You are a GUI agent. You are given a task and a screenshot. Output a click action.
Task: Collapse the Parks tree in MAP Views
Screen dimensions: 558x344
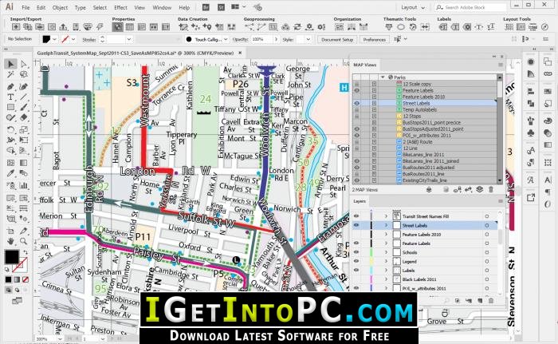coord(383,77)
